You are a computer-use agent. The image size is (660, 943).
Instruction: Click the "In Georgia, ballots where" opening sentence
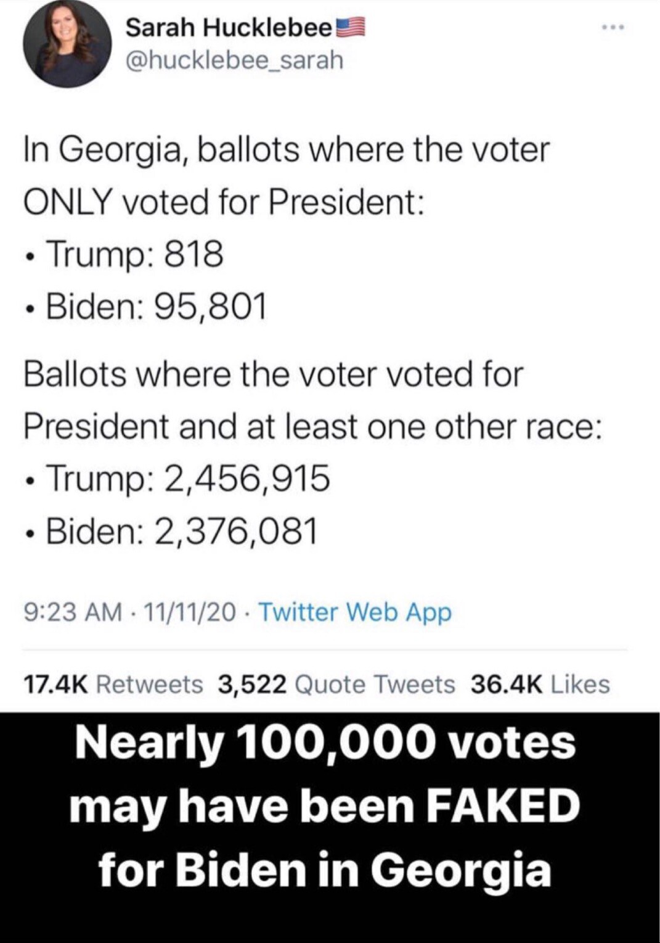tap(286, 150)
